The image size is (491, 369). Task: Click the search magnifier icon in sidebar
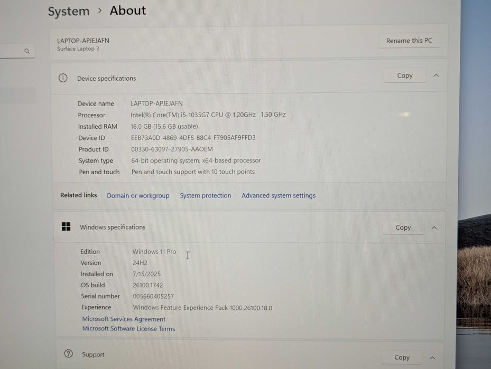(27, 51)
